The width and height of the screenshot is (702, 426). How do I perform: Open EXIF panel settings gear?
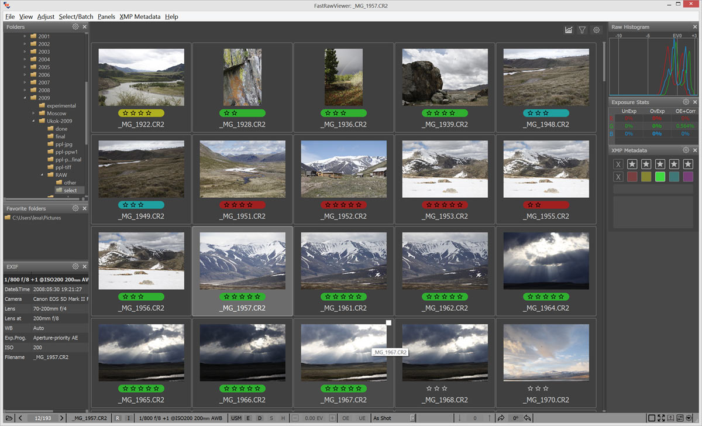75,266
